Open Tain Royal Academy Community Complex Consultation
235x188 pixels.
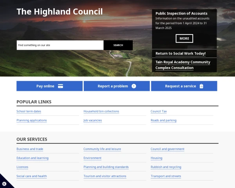183,65
